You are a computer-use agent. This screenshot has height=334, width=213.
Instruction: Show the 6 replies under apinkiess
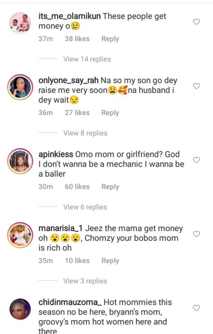pos(85,207)
